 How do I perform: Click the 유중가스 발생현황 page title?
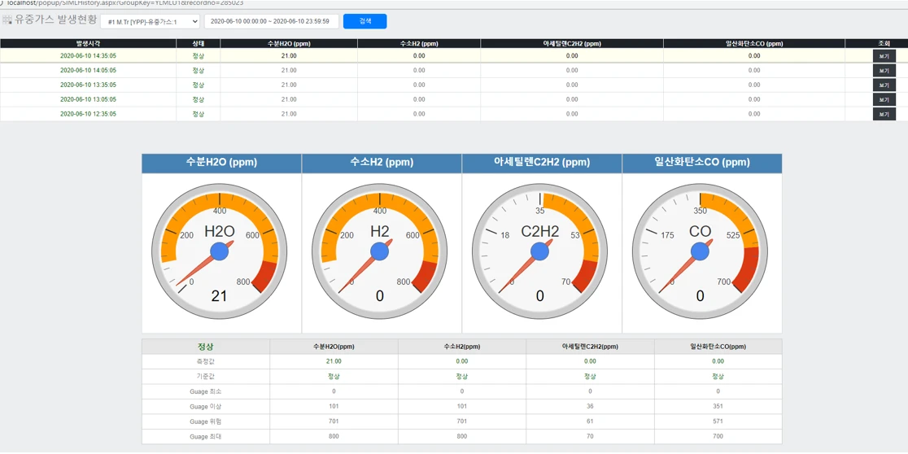55,20
